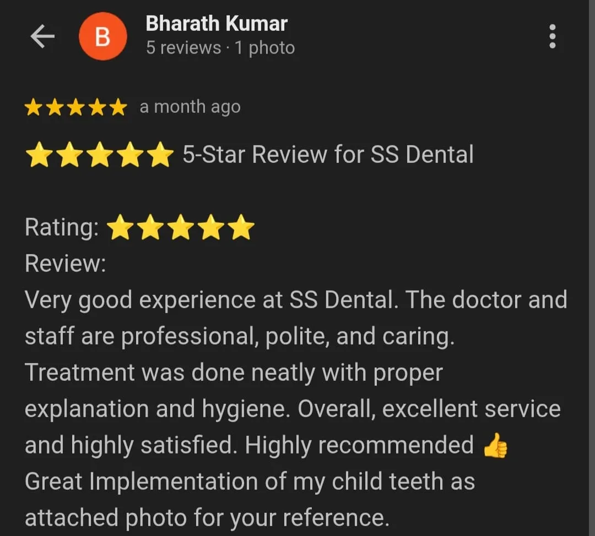Click the '5-Star Review for SS Dental' heading
Viewport: 595px width, 536px height.
click(328, 154)
